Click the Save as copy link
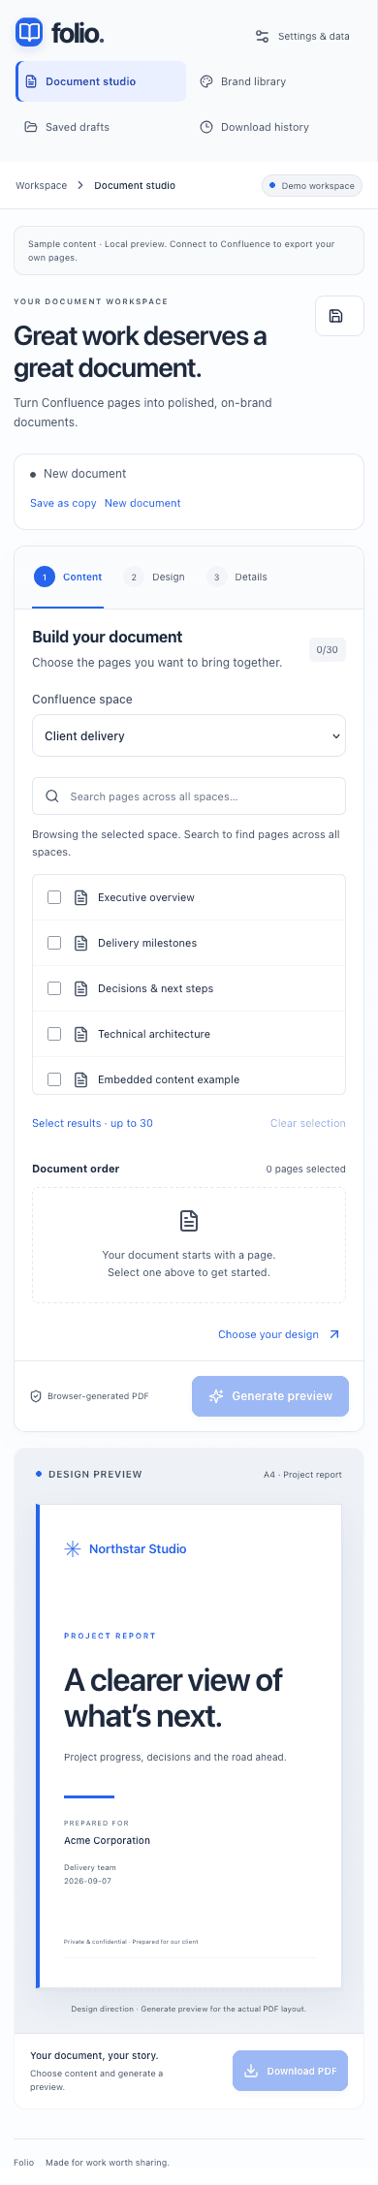This screenshot has width=378, height=2185. point(63,503)
